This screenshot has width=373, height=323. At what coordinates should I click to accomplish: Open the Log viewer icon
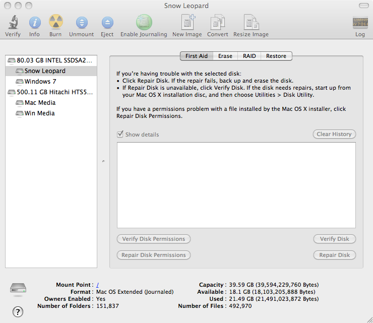360,23
